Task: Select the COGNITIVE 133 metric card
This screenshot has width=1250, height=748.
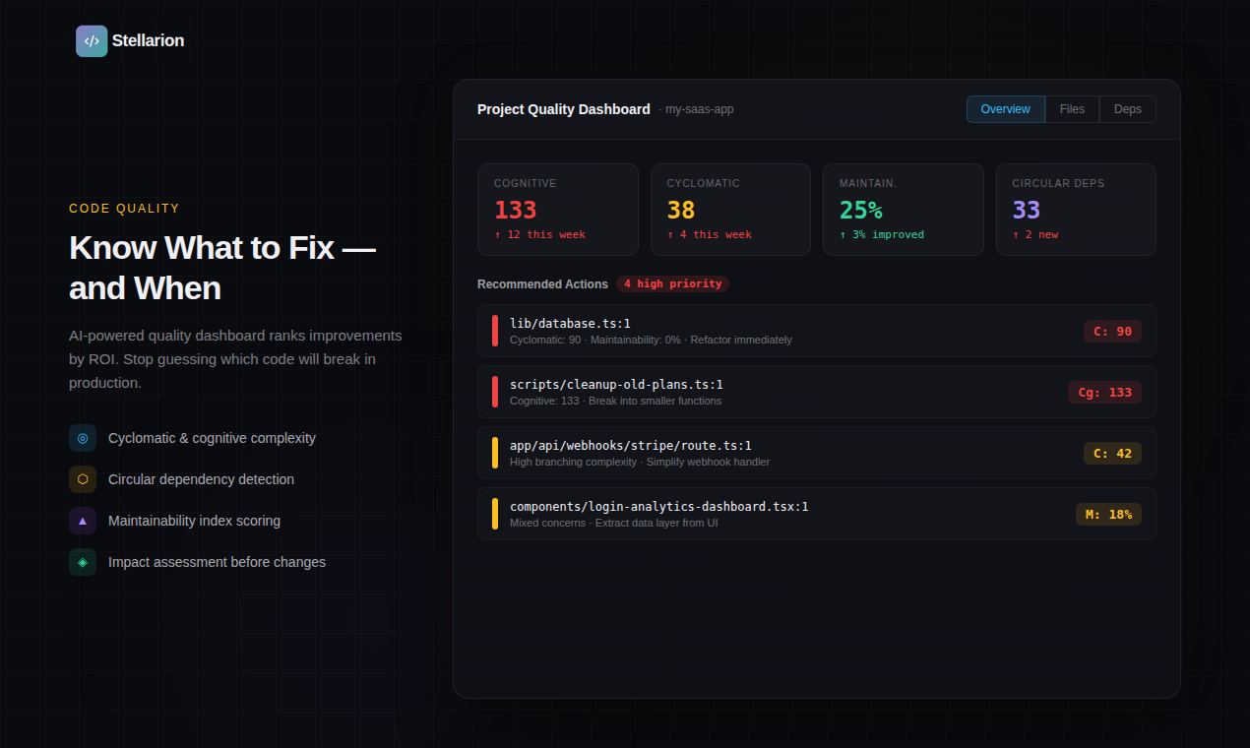Action: (558, 209)
